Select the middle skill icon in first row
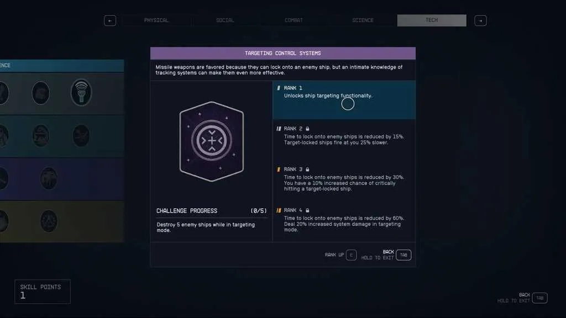The height and width of the screenshot is (318, 566). [40, 93]
